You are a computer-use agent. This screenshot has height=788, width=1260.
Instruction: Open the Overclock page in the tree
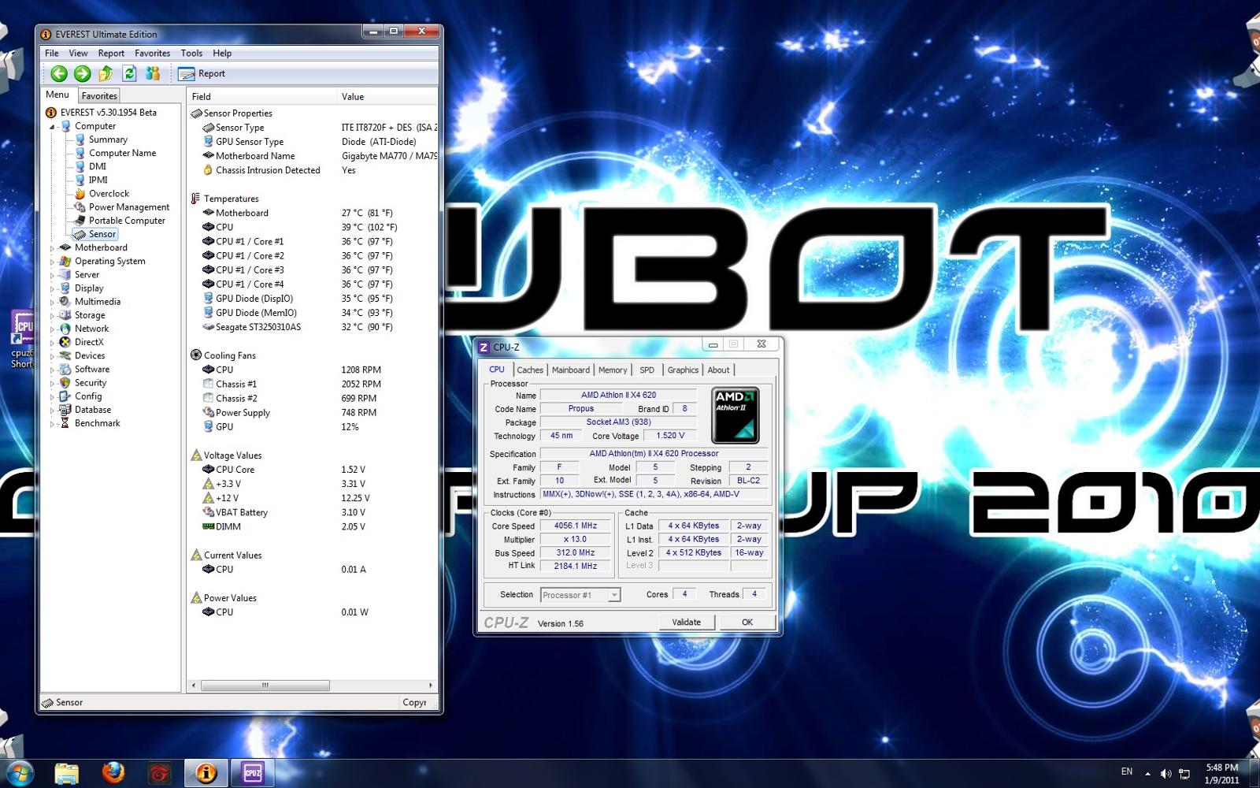coord(109,193)
